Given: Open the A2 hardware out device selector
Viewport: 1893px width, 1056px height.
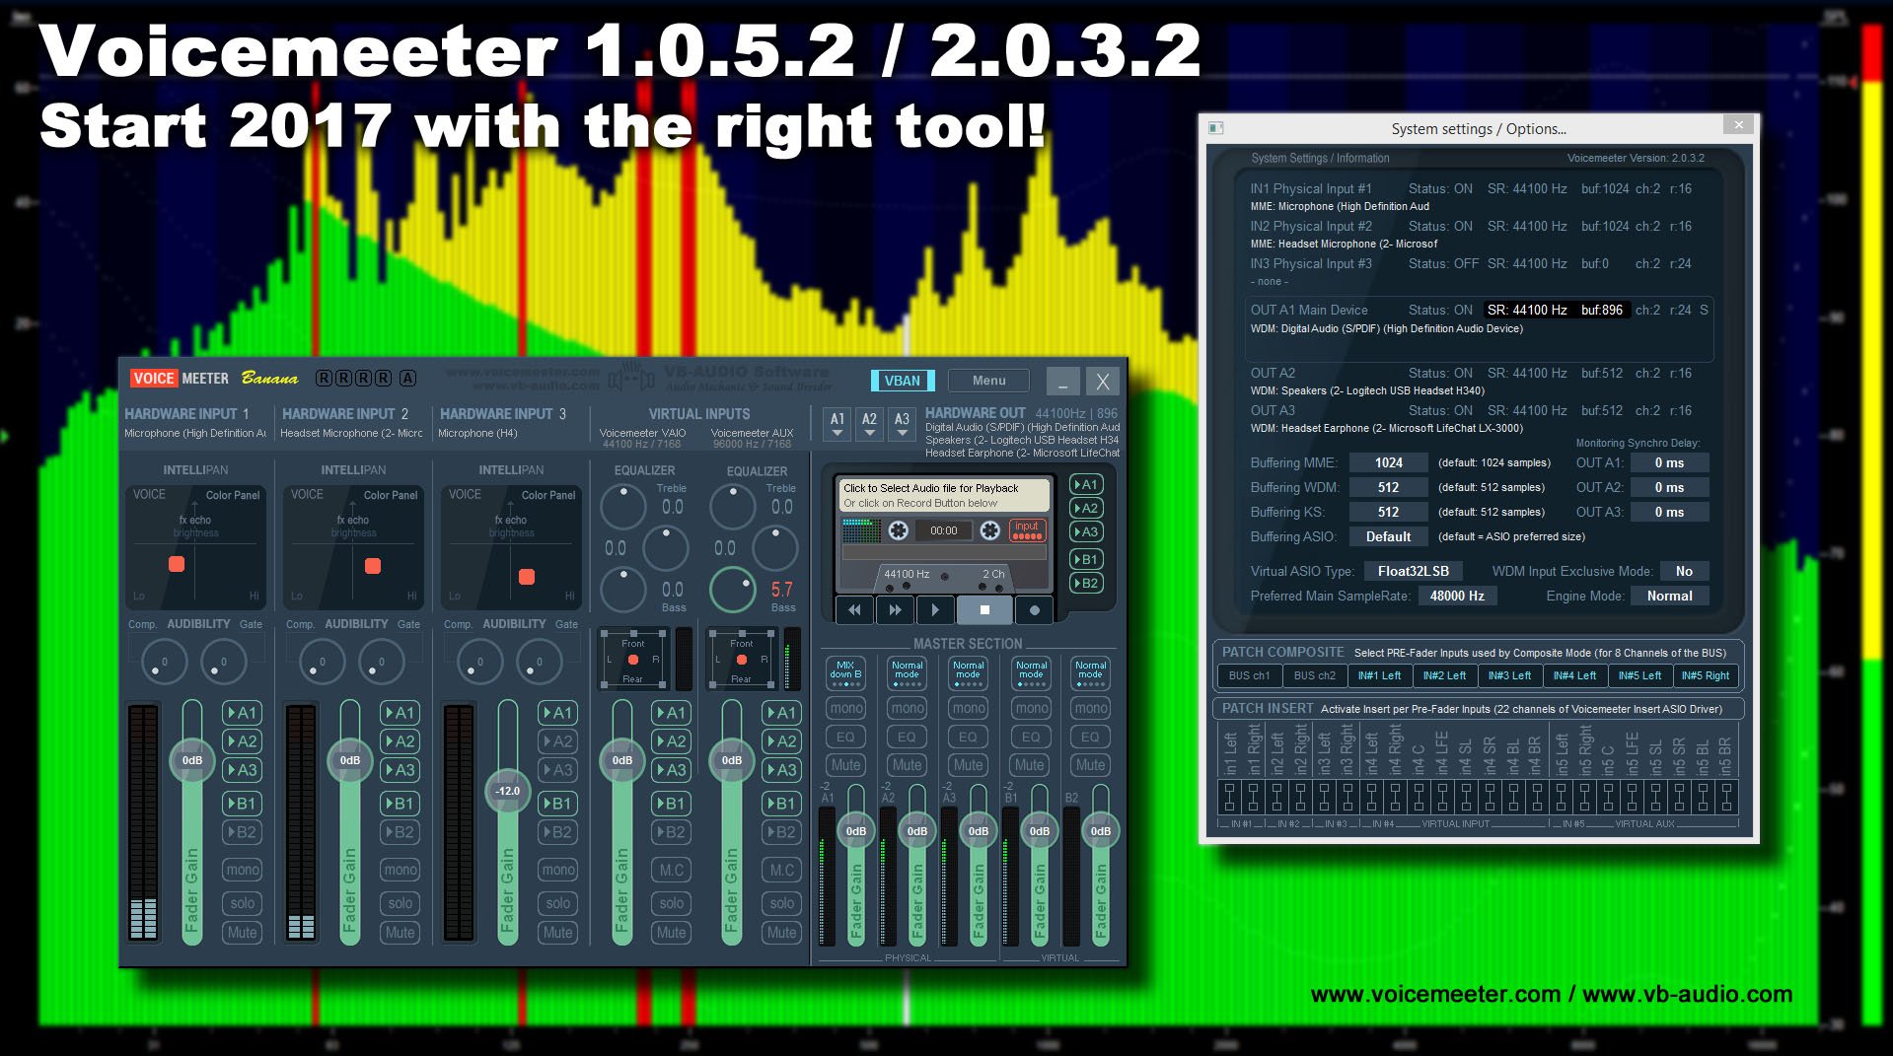Looking at the screenshot, I should 869,424.
